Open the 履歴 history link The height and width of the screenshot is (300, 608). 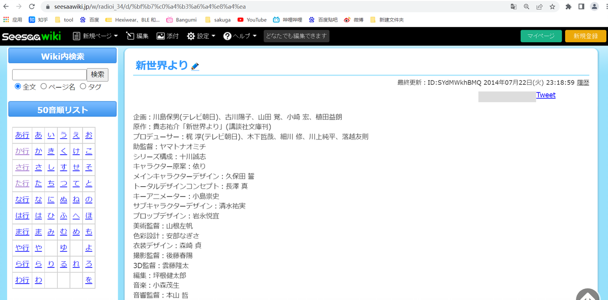583,83
